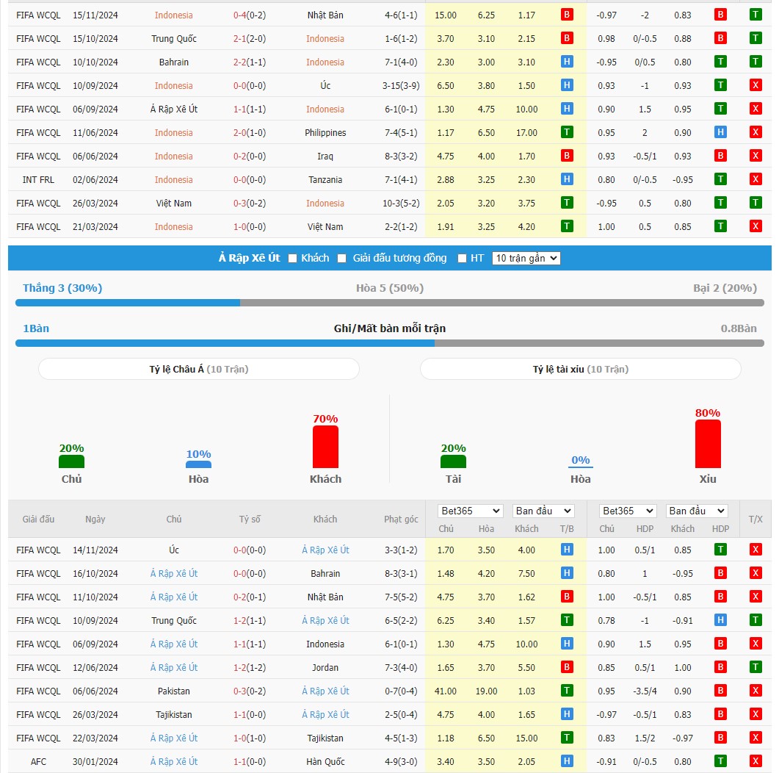Click H result icon in Tajikistan 26/03/2024 row

pyautogui.click(x=566, y=714)
